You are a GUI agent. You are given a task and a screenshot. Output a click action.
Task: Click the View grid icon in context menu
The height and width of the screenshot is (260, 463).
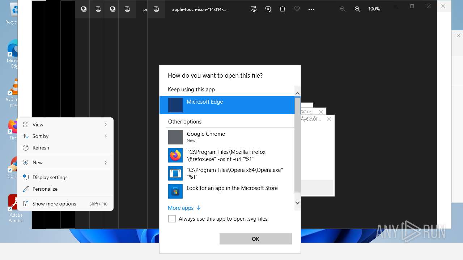26,125
